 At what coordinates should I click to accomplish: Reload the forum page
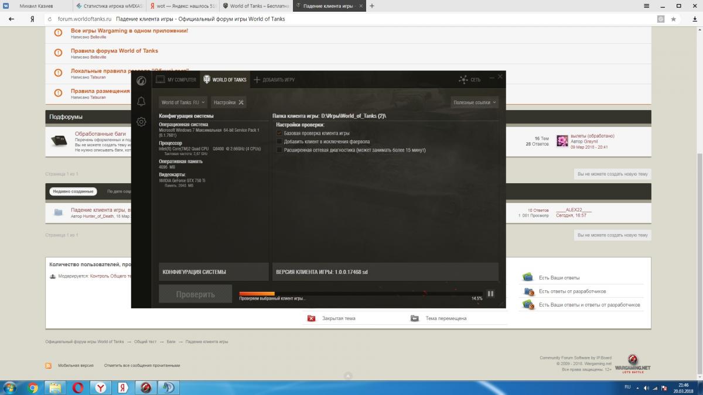50,19
